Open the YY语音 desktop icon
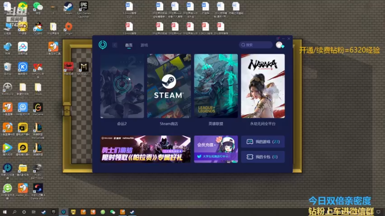This screenshot has height=216, width=385. tap(23, 28)
